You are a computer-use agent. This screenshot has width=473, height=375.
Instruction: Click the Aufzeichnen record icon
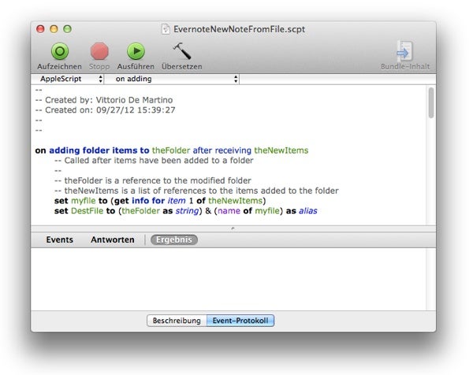click(x=60, y=51)
